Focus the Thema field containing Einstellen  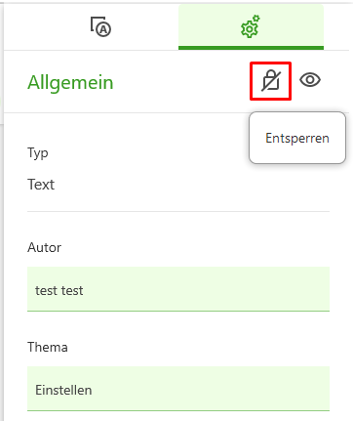click(178, 389)
